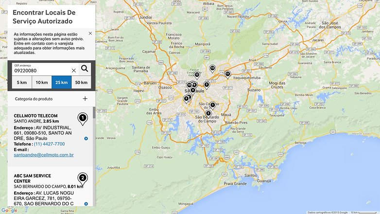The image size is (380, 214).
Task: Open ABC SAM SERVICE CENTER details with the blue arrow
Action: (86, 204)
